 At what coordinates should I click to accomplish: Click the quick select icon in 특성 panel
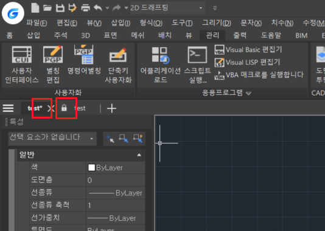point(138,138)
